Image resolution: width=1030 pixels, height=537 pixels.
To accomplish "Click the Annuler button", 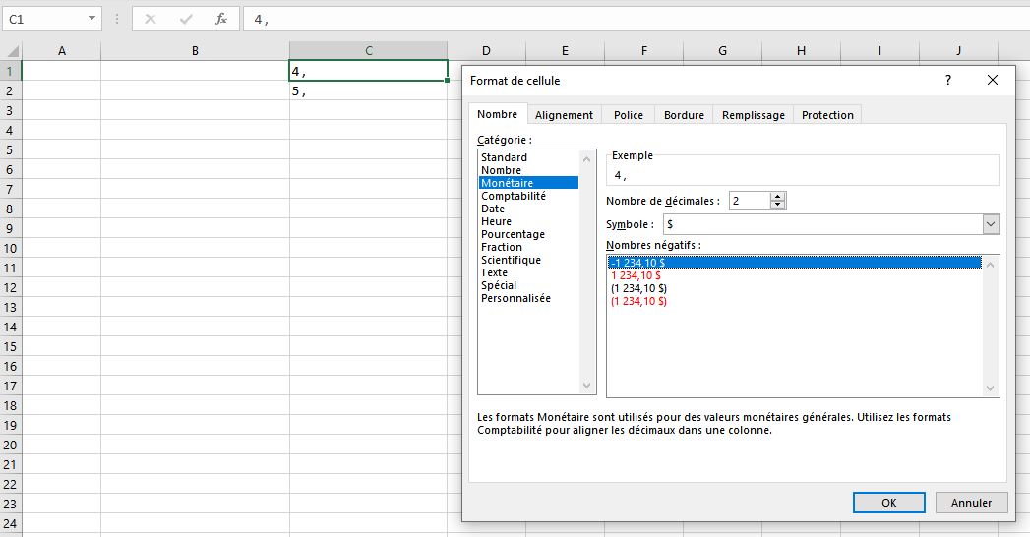I will tap(971, 503).
